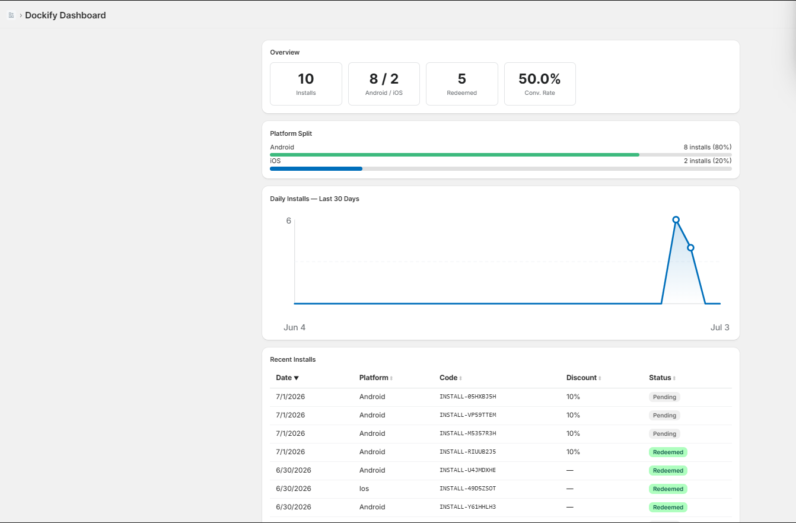Click the Redeemed badge for INSTALL-RIUUB2J5
This screenshot has height=523, width=796.
click(x=668, y=452)
